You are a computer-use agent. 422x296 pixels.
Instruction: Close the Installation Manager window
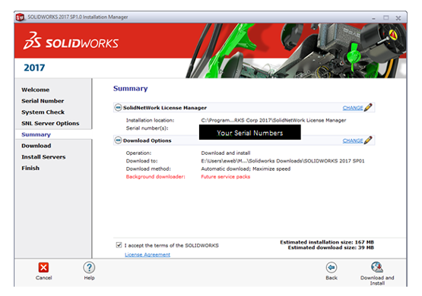[398, 18]
